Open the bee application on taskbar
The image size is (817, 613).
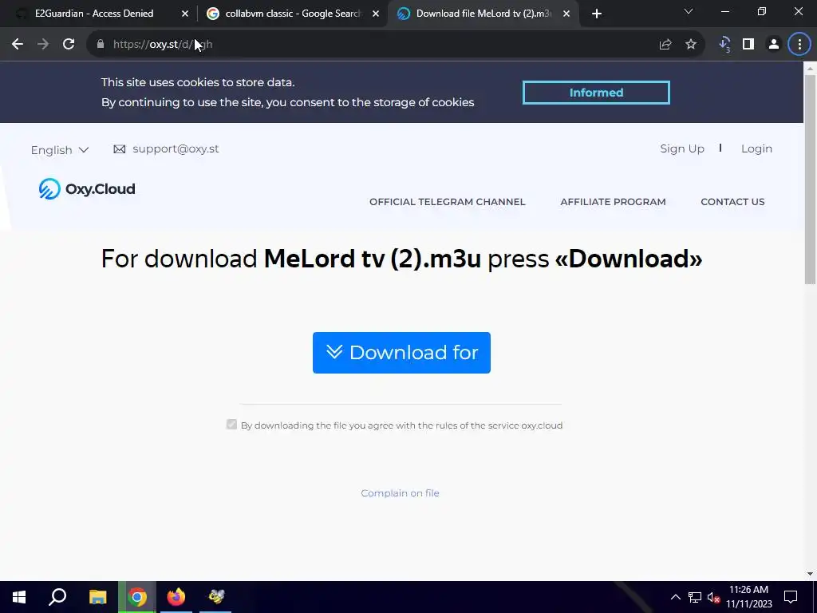[x=215, y=597]
